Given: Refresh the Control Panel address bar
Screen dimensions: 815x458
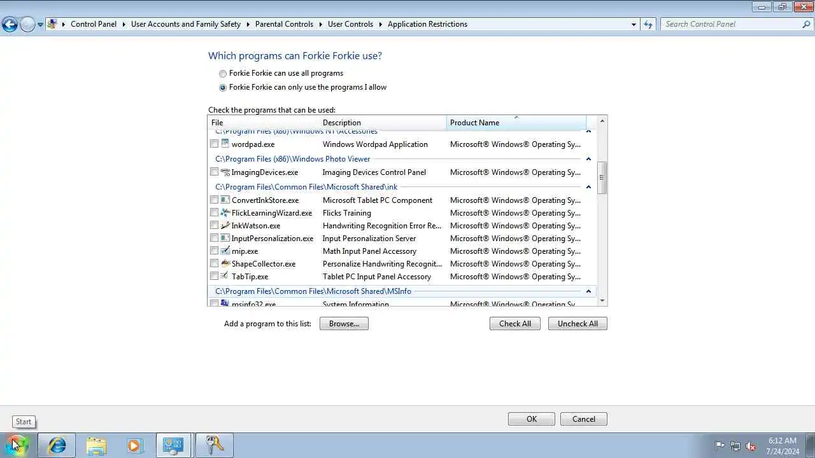Looking at the screenshot, I should click(x=648, y=24).
